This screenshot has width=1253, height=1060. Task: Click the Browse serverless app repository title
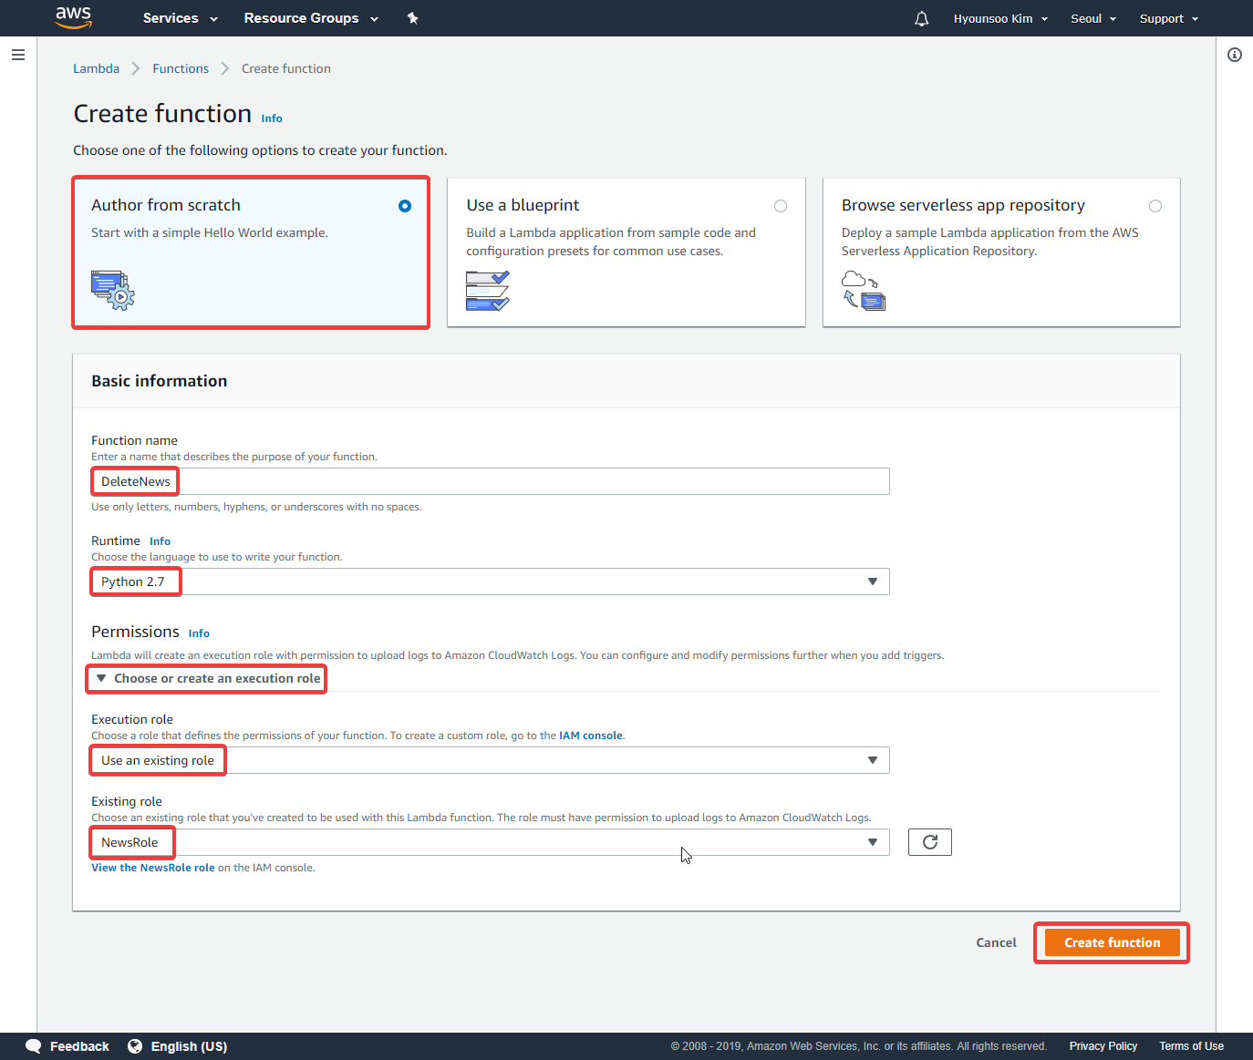tap(963, 205)
